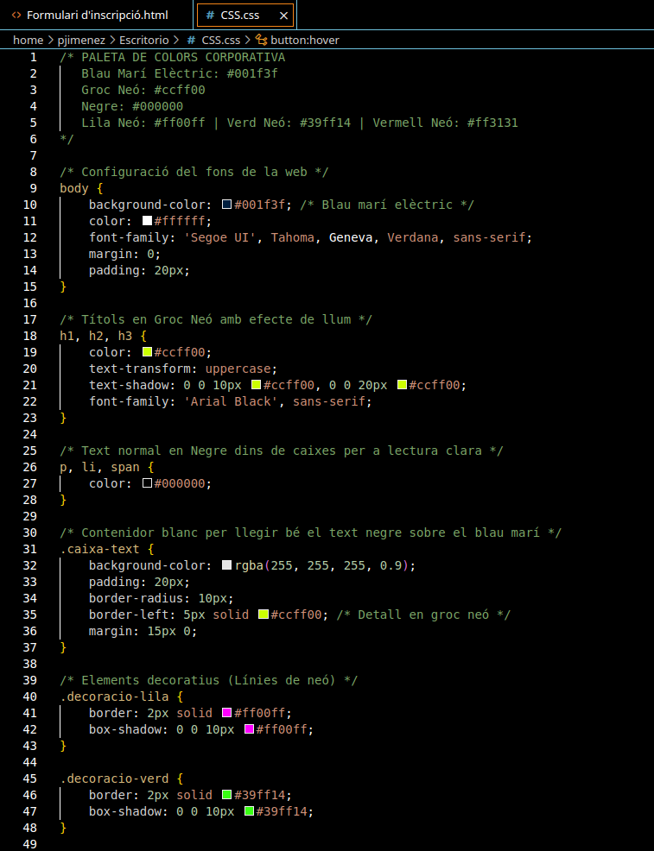654x851 pixels.
Task: Click the button:hover symbol icon in breadcrumbs
Action: click(x=261, y=40)
